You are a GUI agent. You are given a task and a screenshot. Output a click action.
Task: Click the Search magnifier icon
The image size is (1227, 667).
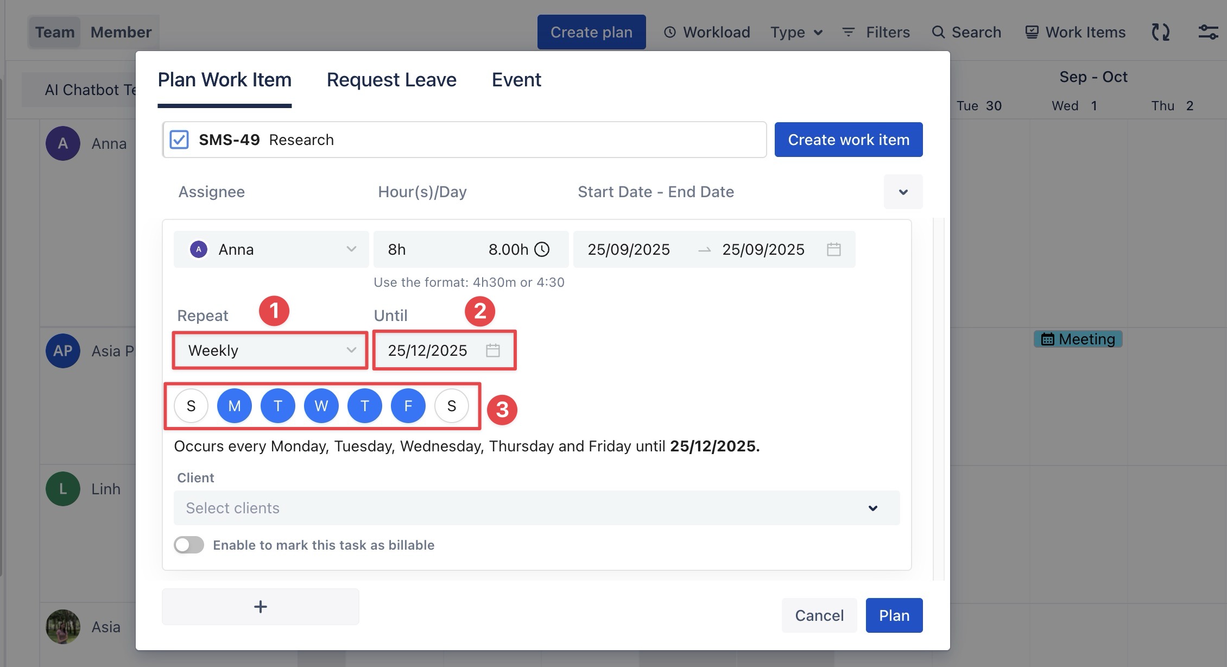click(938, 32)
